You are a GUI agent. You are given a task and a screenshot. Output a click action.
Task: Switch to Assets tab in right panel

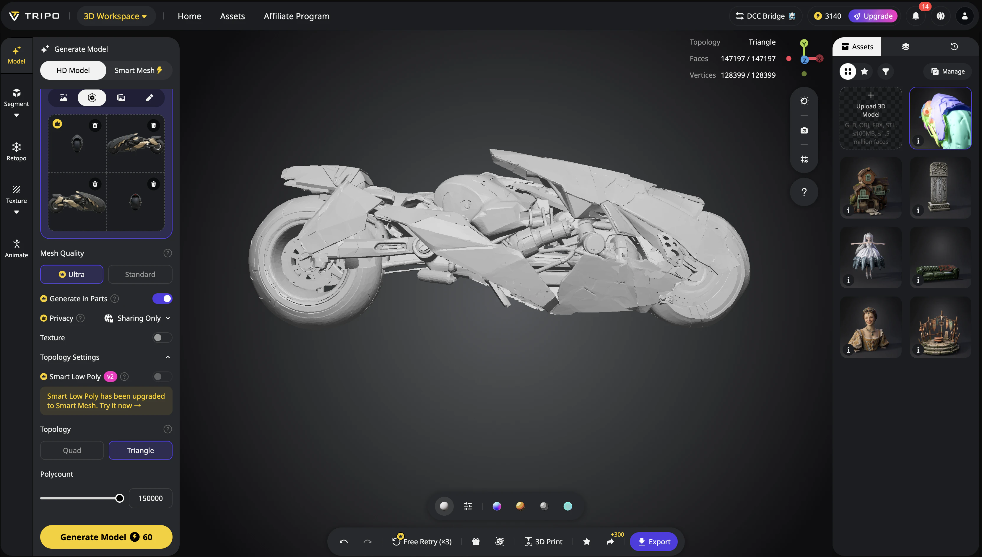coord(857,47)
